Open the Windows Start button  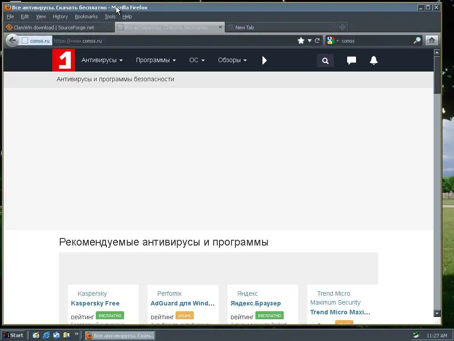pos(13,335)
